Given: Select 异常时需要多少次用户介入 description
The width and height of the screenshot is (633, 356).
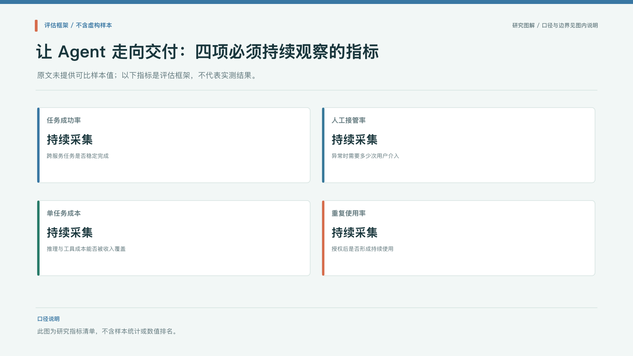Looking at the screenshot, I should [365, 156].
